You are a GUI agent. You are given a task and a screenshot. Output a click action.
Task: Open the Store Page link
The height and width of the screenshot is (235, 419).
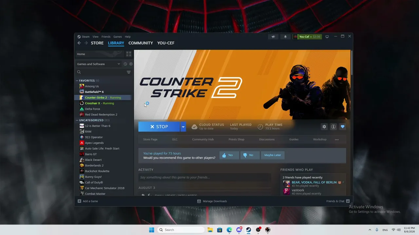150,139
